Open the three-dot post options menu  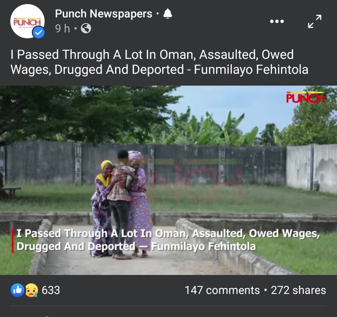coord(277,21)
